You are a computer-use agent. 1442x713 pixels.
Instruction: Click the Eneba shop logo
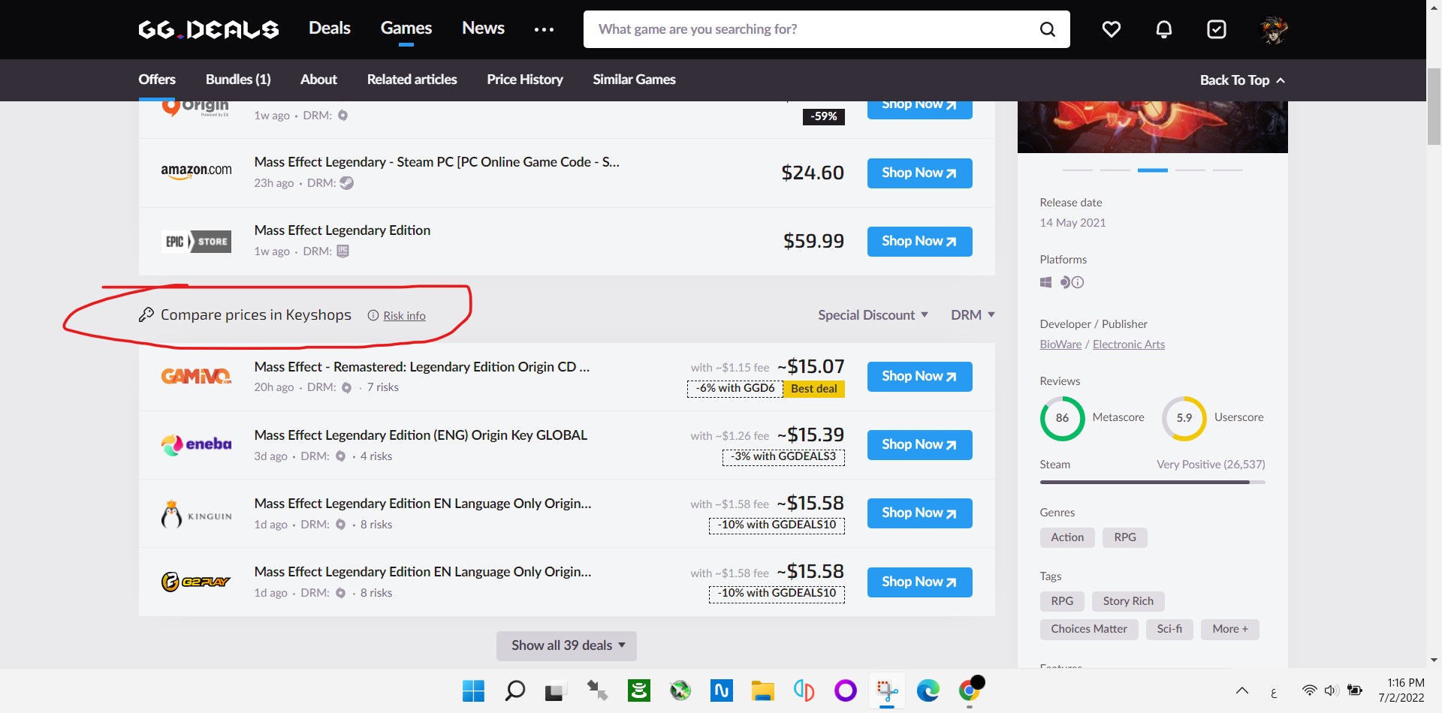click(x=196, y=444)
